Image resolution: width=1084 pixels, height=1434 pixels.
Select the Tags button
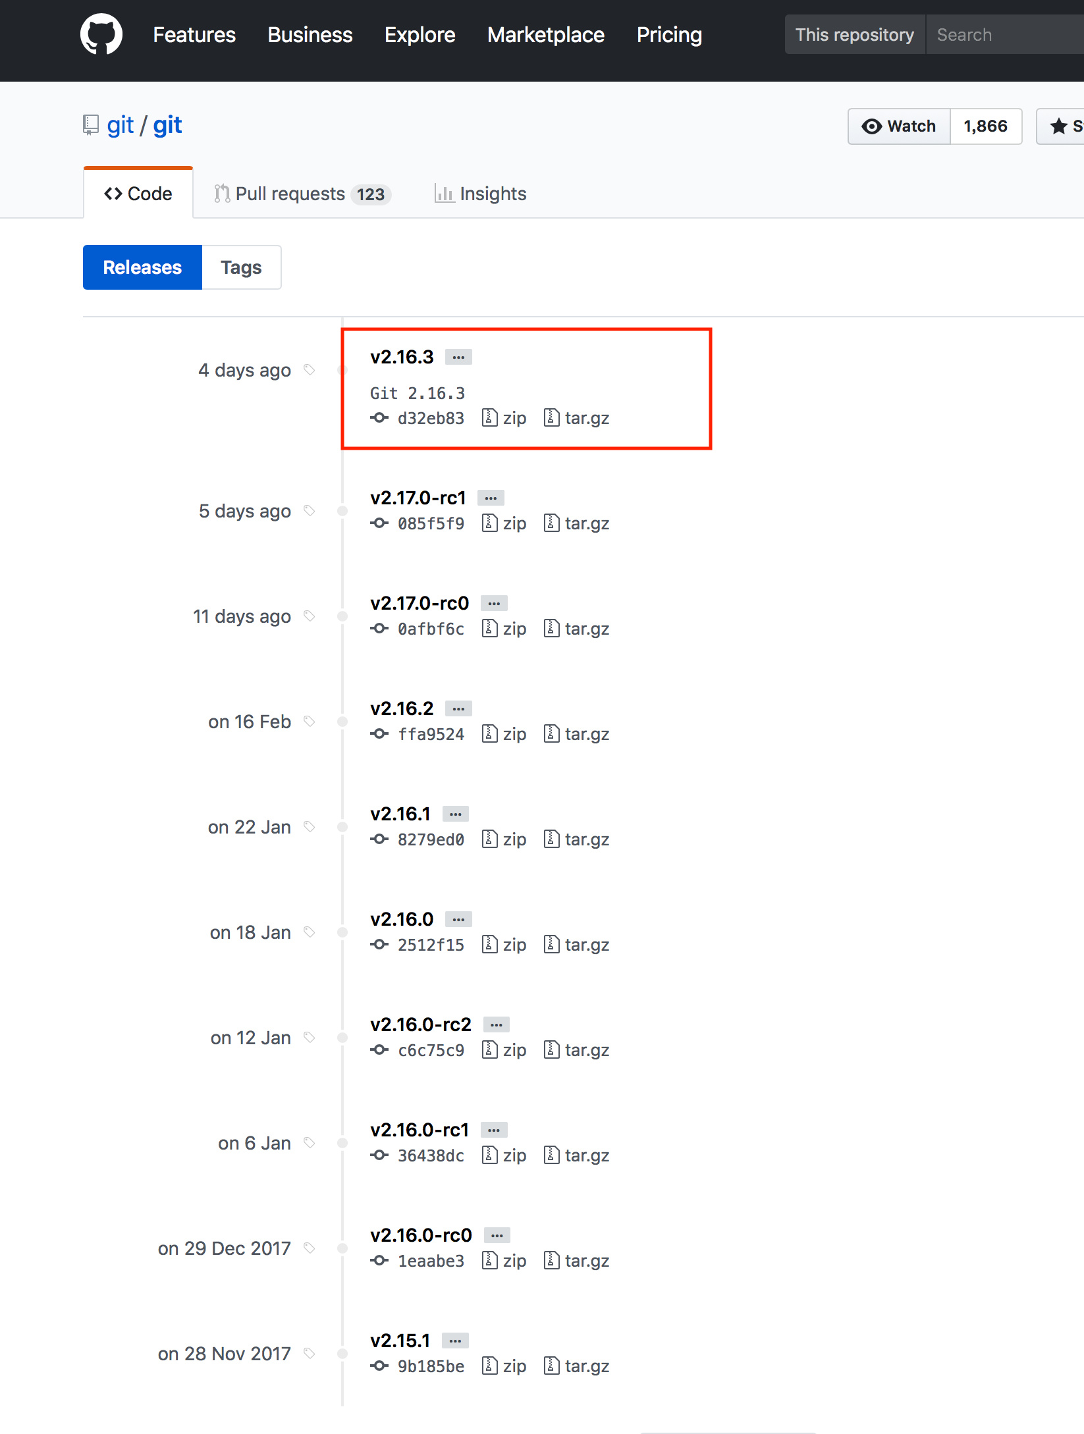pos(241,267)
